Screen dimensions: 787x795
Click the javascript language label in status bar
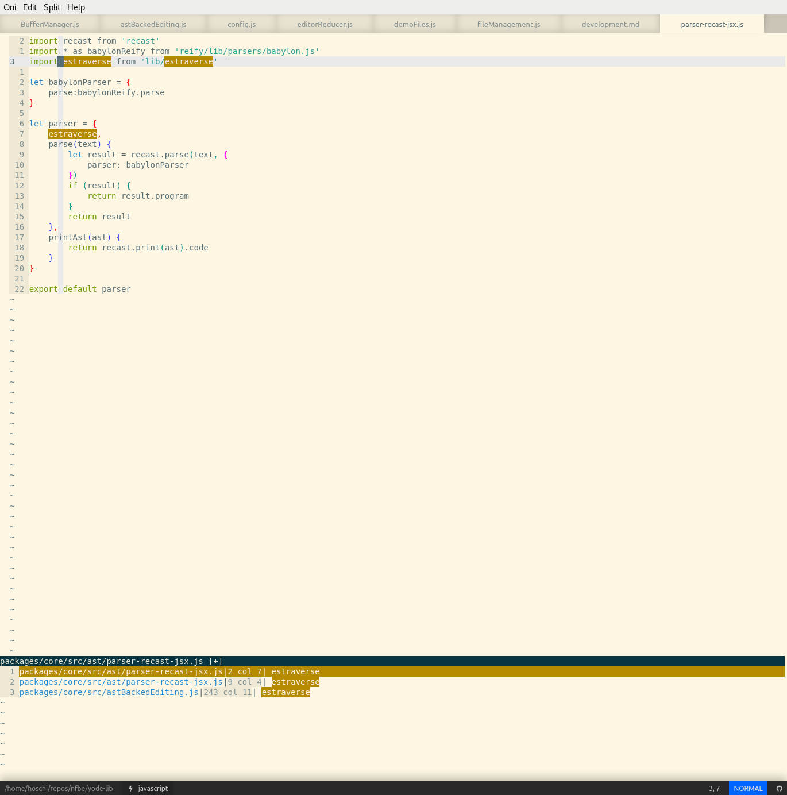153,789
